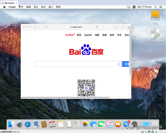166x133 pixels.
Task: Add new Safari tab plus button
Action: point(129,28)
